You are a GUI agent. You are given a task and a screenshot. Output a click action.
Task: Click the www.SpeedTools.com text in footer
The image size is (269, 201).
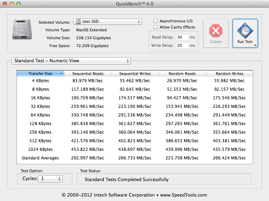183,195
